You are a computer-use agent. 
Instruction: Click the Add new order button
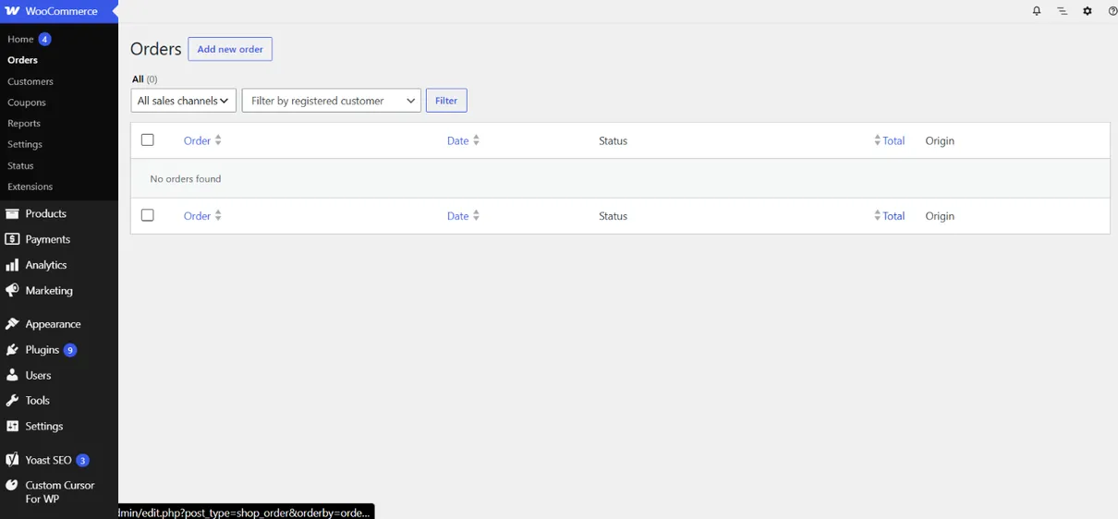(x=230, y=49)
